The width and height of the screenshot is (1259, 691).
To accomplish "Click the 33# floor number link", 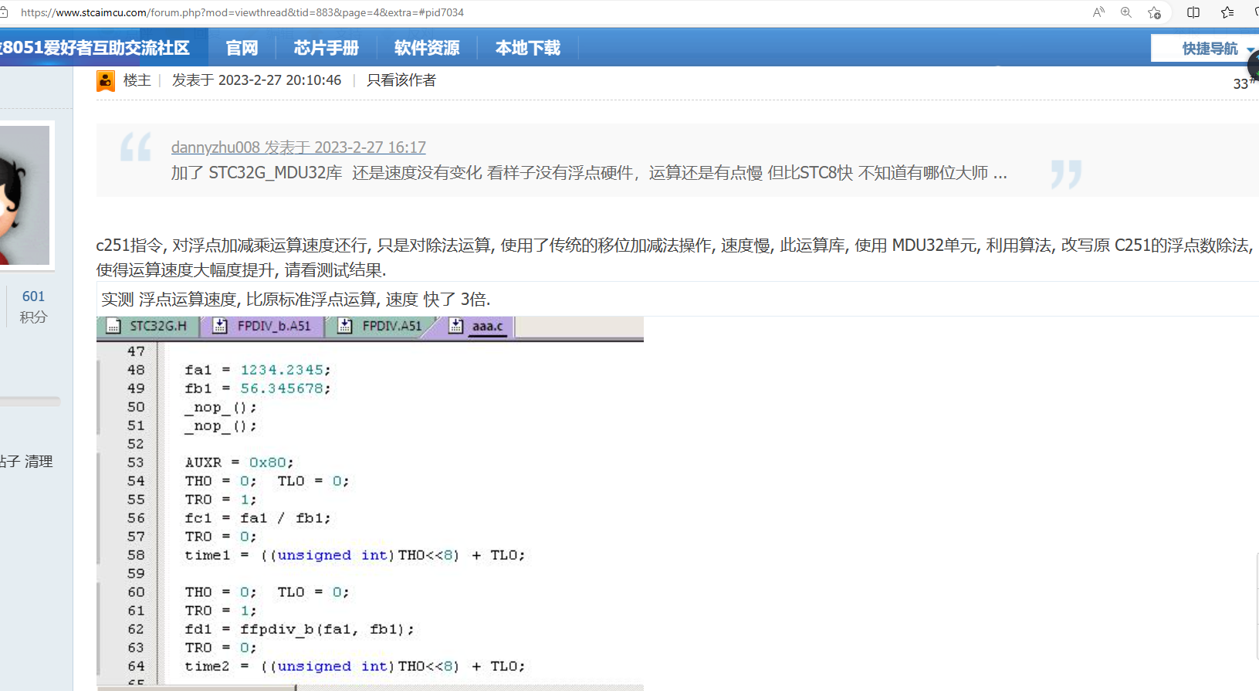I will (x=1244, y=83).
